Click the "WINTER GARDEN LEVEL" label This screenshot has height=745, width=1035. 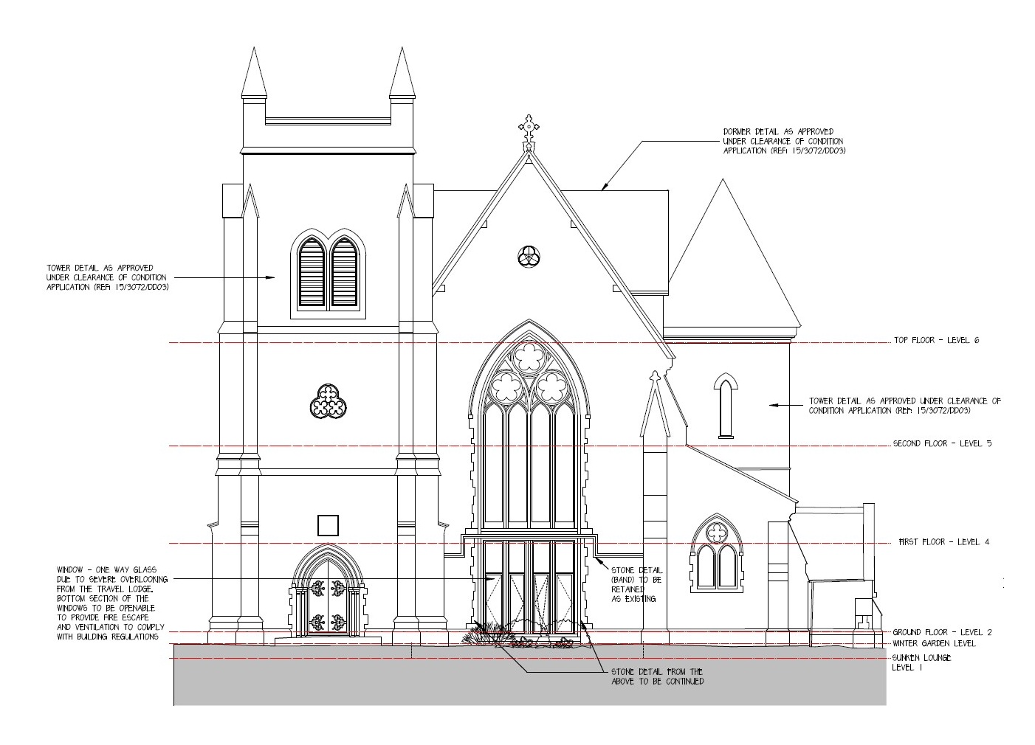coord(934,643)
